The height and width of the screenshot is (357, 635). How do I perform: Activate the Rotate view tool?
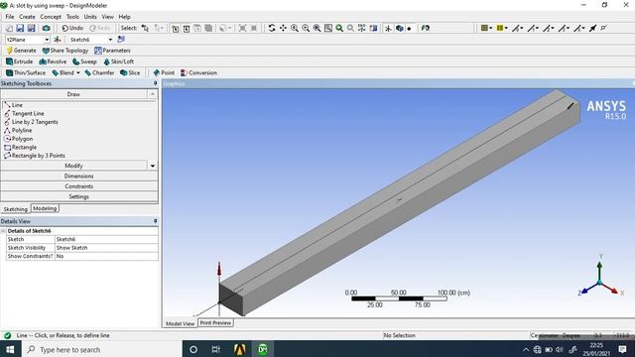[272, 28]
